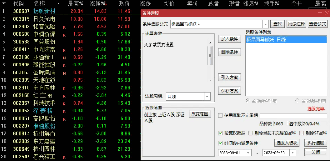Click the 现量 column header
Image resolution: width=330 pixels, height=161 pixels.
click(234, 3)
